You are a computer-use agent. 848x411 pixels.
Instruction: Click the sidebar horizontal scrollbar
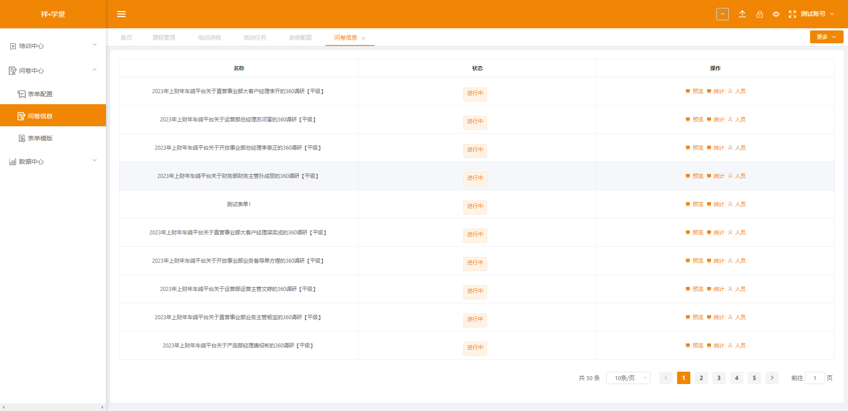coord(53,407)
